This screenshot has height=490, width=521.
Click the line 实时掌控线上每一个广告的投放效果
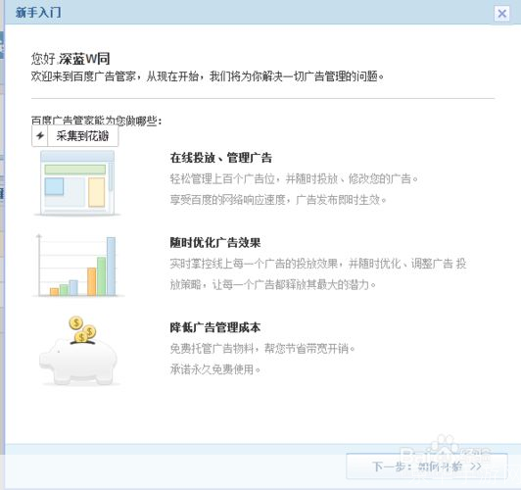tap(318, 264)
